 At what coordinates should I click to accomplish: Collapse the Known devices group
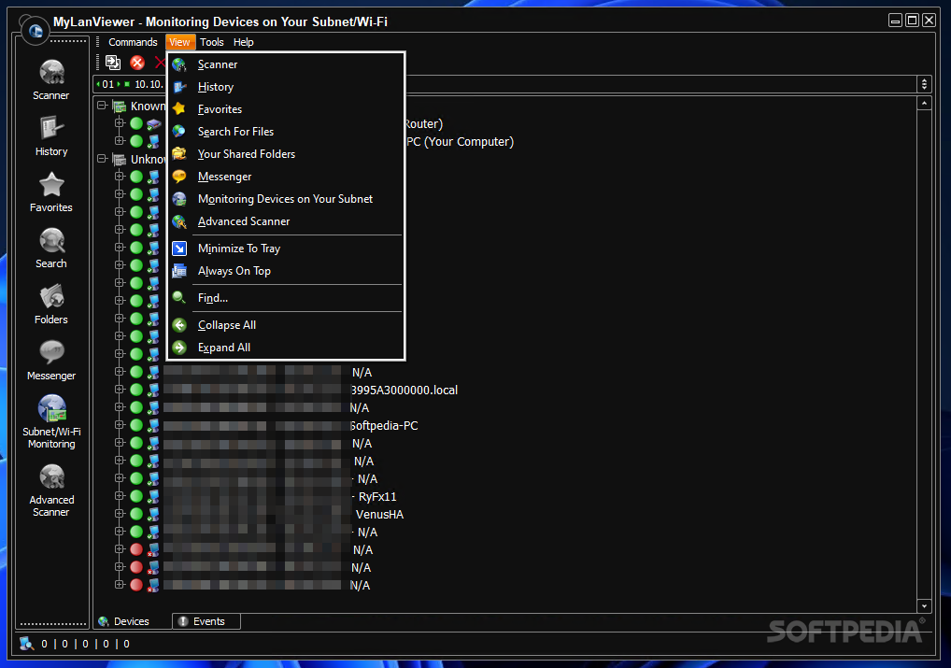coord(102,106)
